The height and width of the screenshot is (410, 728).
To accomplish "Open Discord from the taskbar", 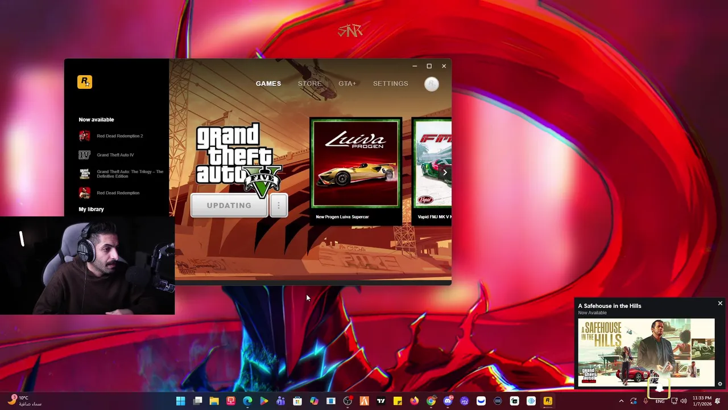I will (x=448, y=401).
